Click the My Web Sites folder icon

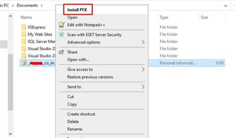pos(23,34)
